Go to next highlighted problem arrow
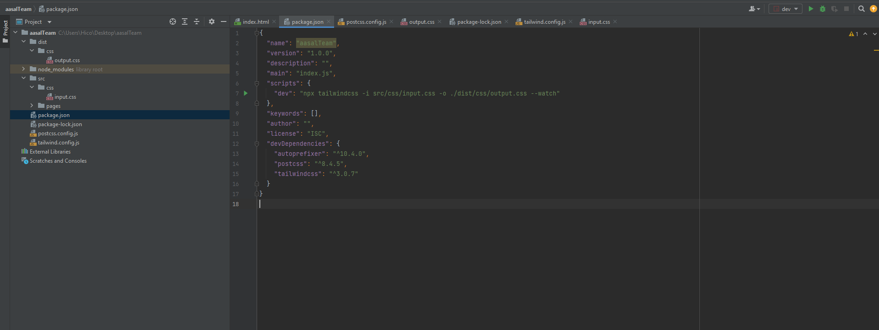879x330 pixels. 874,34
